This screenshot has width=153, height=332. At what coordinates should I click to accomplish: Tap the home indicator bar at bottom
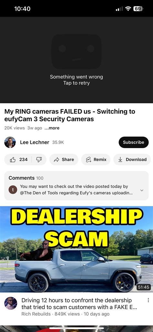(76, 328)
